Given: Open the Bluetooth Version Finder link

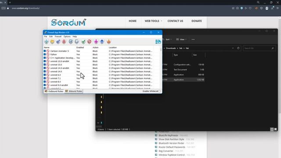Looking at the screenshot, I should 171,143.
